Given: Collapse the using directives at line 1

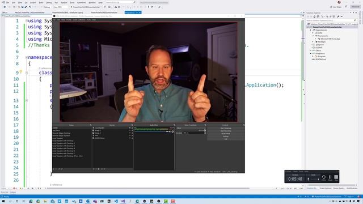Looking at the screenshot, I should [x=27, y=20].
